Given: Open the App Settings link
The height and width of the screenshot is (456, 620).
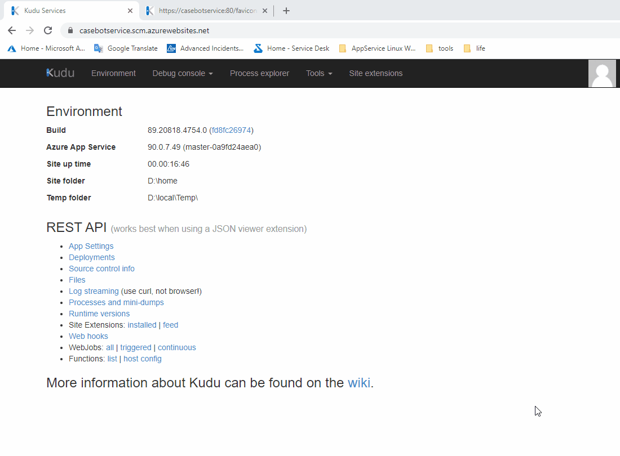Looking at the screenshot, I should point(91,246).
